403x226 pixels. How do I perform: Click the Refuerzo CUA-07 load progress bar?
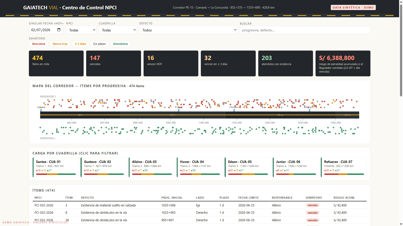344,174
